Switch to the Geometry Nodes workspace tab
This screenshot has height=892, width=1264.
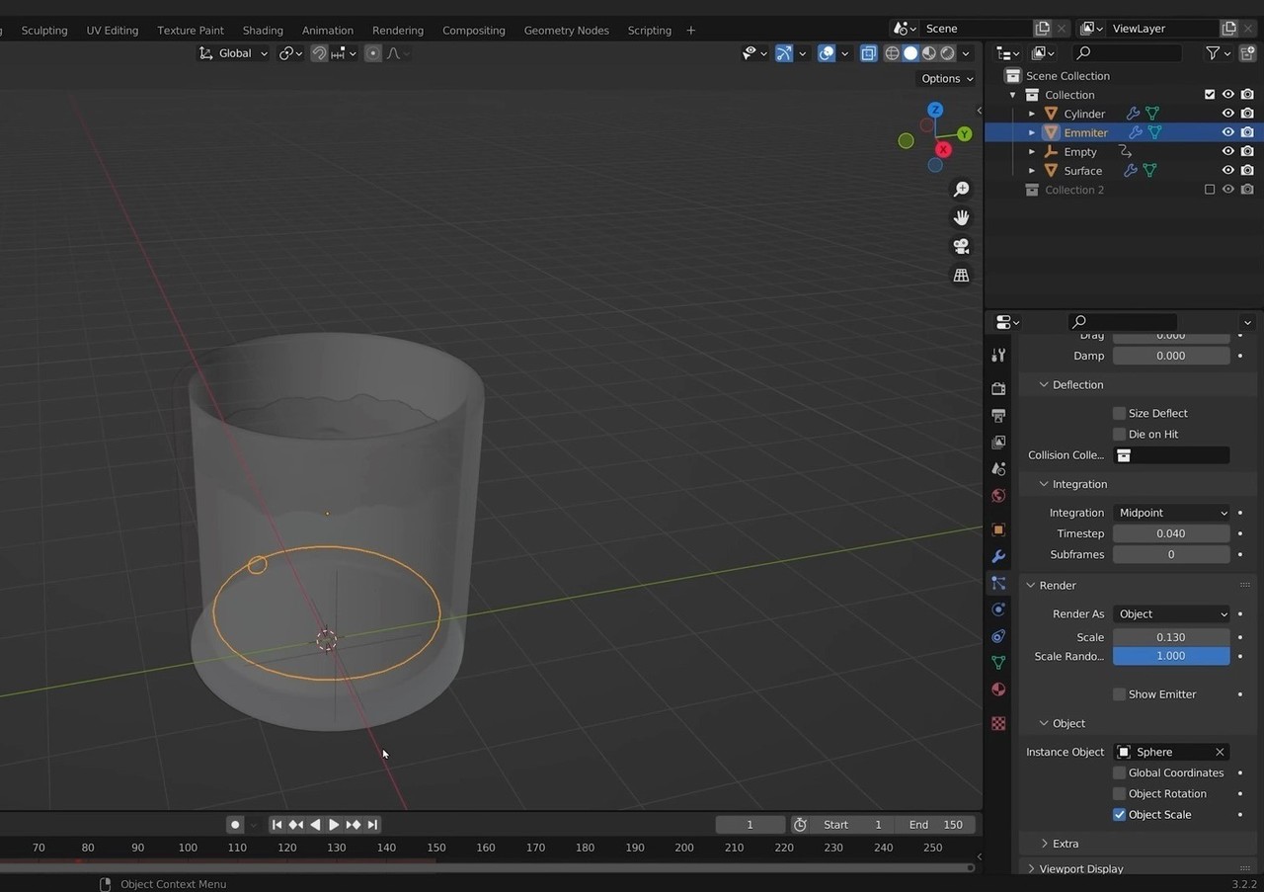pyautogui.click(x=566, y=31)
